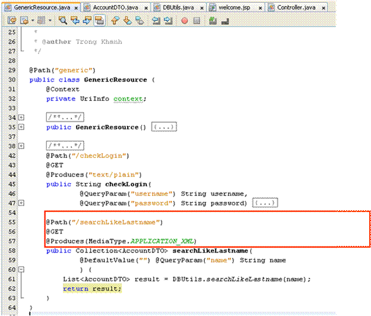Click Find Next Occurrence icon
Viewport: 371px width, 316px height.
[x=87, y=21]
